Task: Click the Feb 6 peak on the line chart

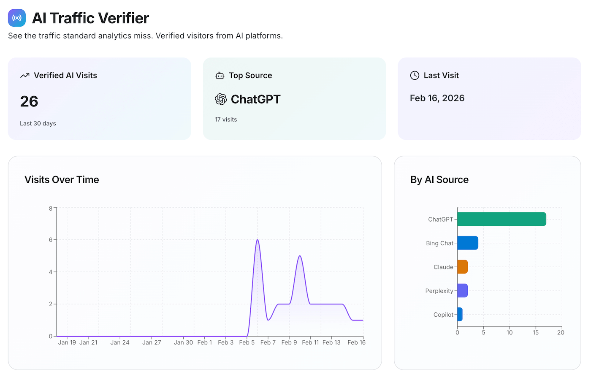Action: 258,241
